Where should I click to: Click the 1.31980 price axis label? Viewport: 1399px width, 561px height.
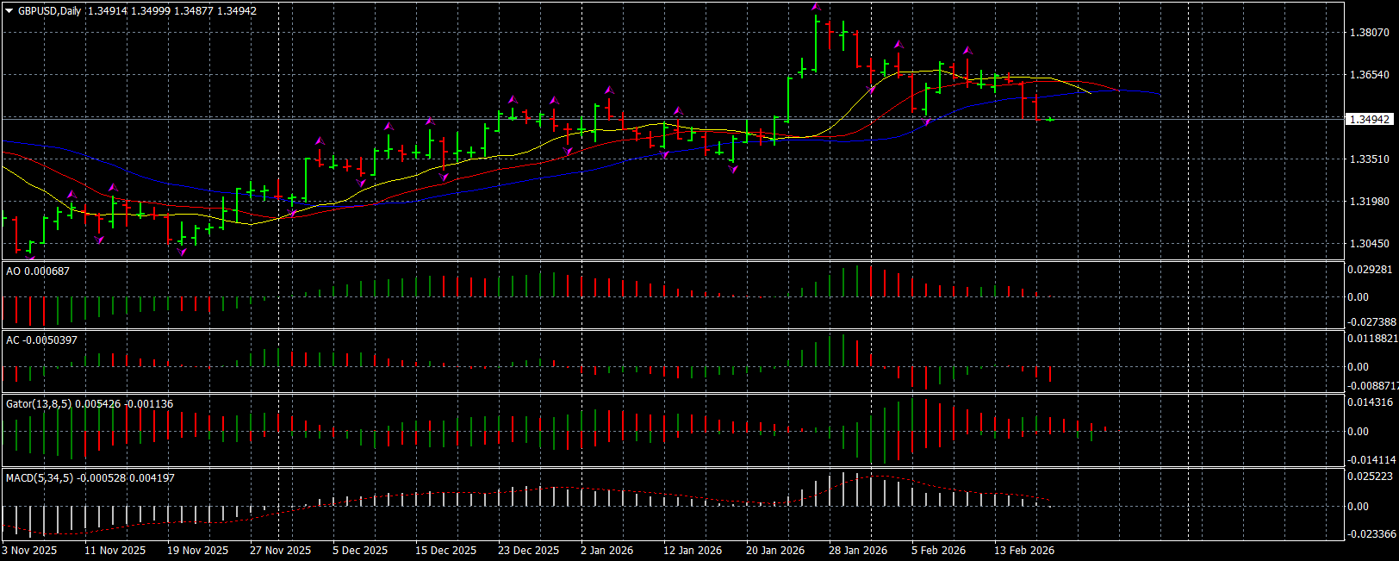point(1369,202)
